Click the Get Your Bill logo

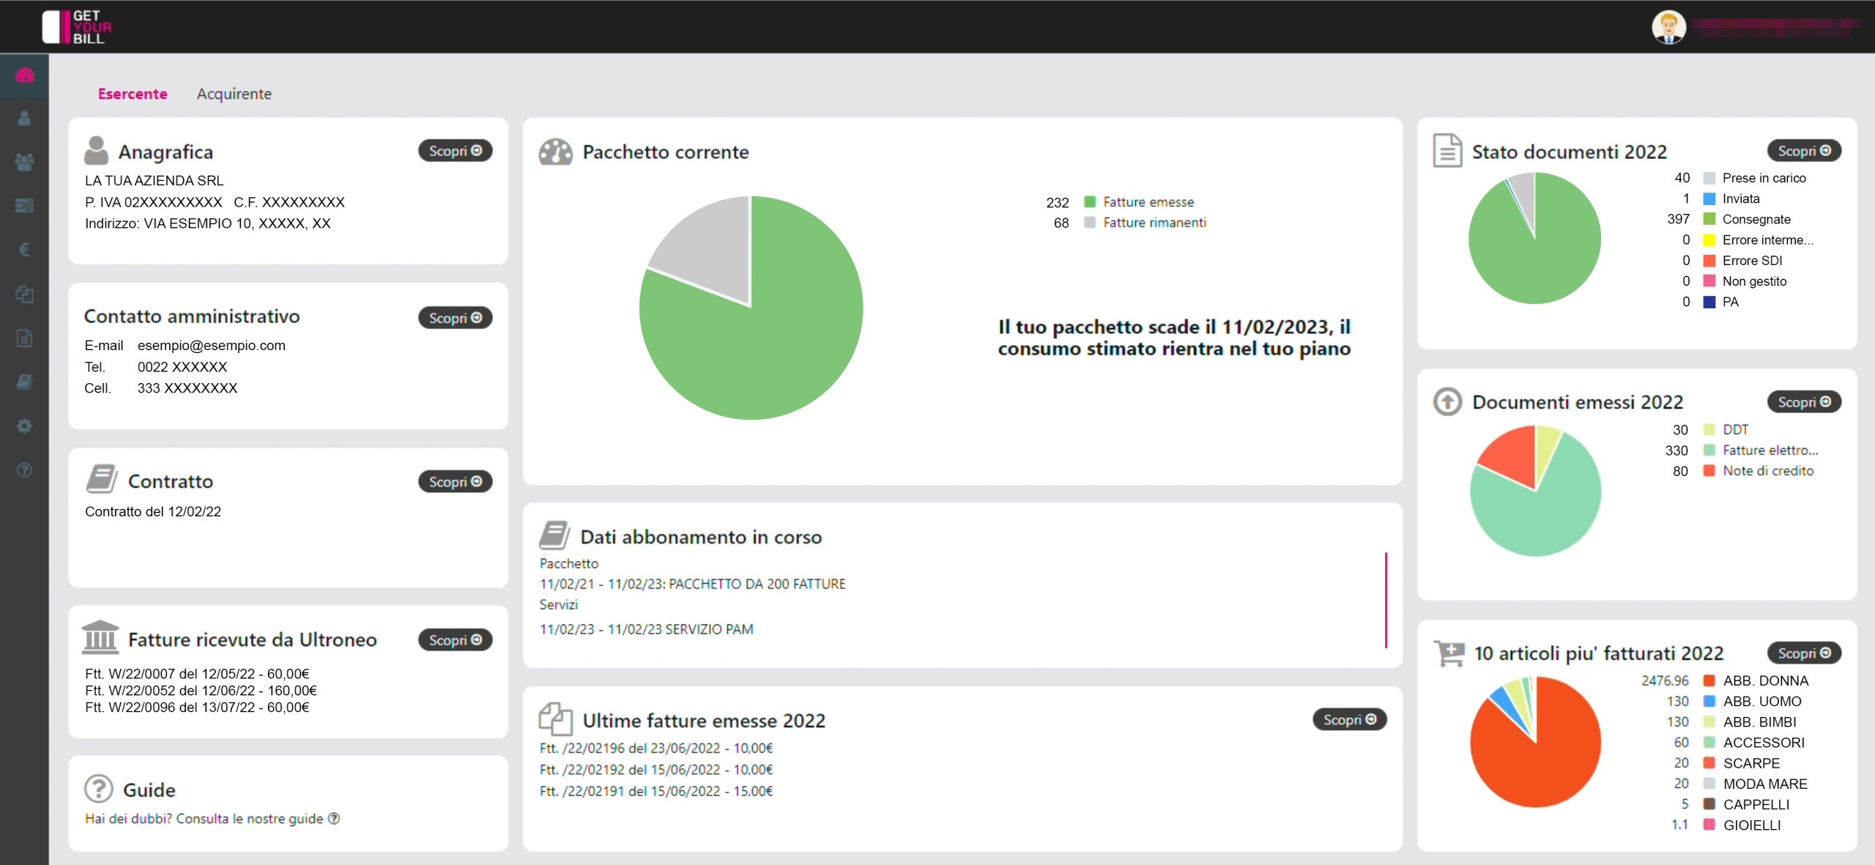(77, 26)
